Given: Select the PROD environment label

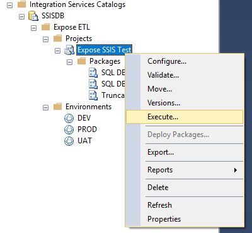Looking at the screenshot, I should [x=87, y=129].
